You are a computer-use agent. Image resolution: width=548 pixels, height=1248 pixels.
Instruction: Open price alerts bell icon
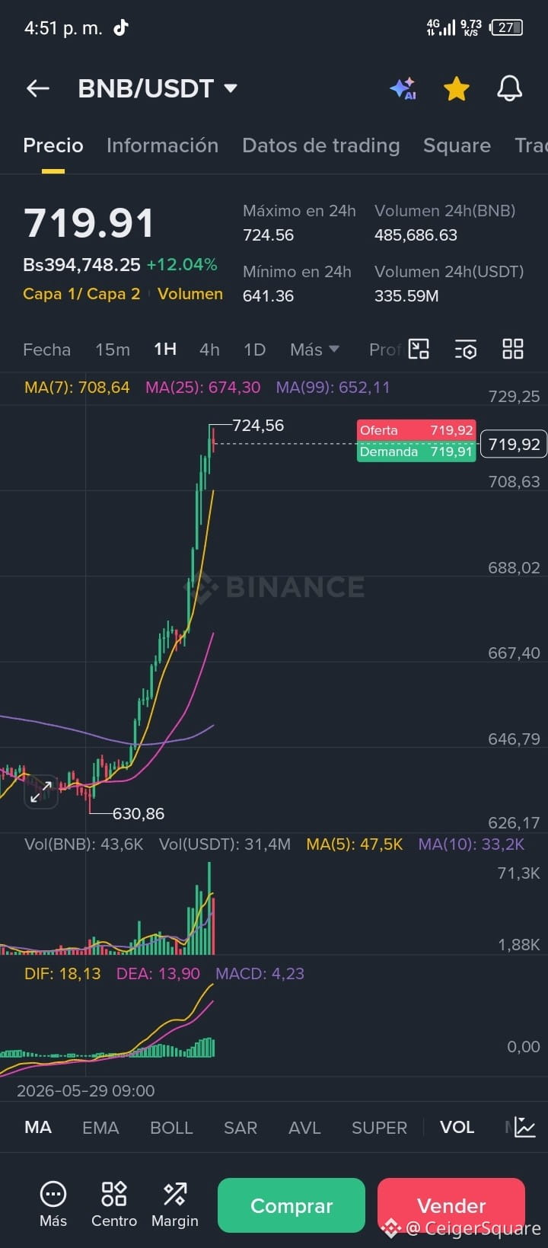509,88
